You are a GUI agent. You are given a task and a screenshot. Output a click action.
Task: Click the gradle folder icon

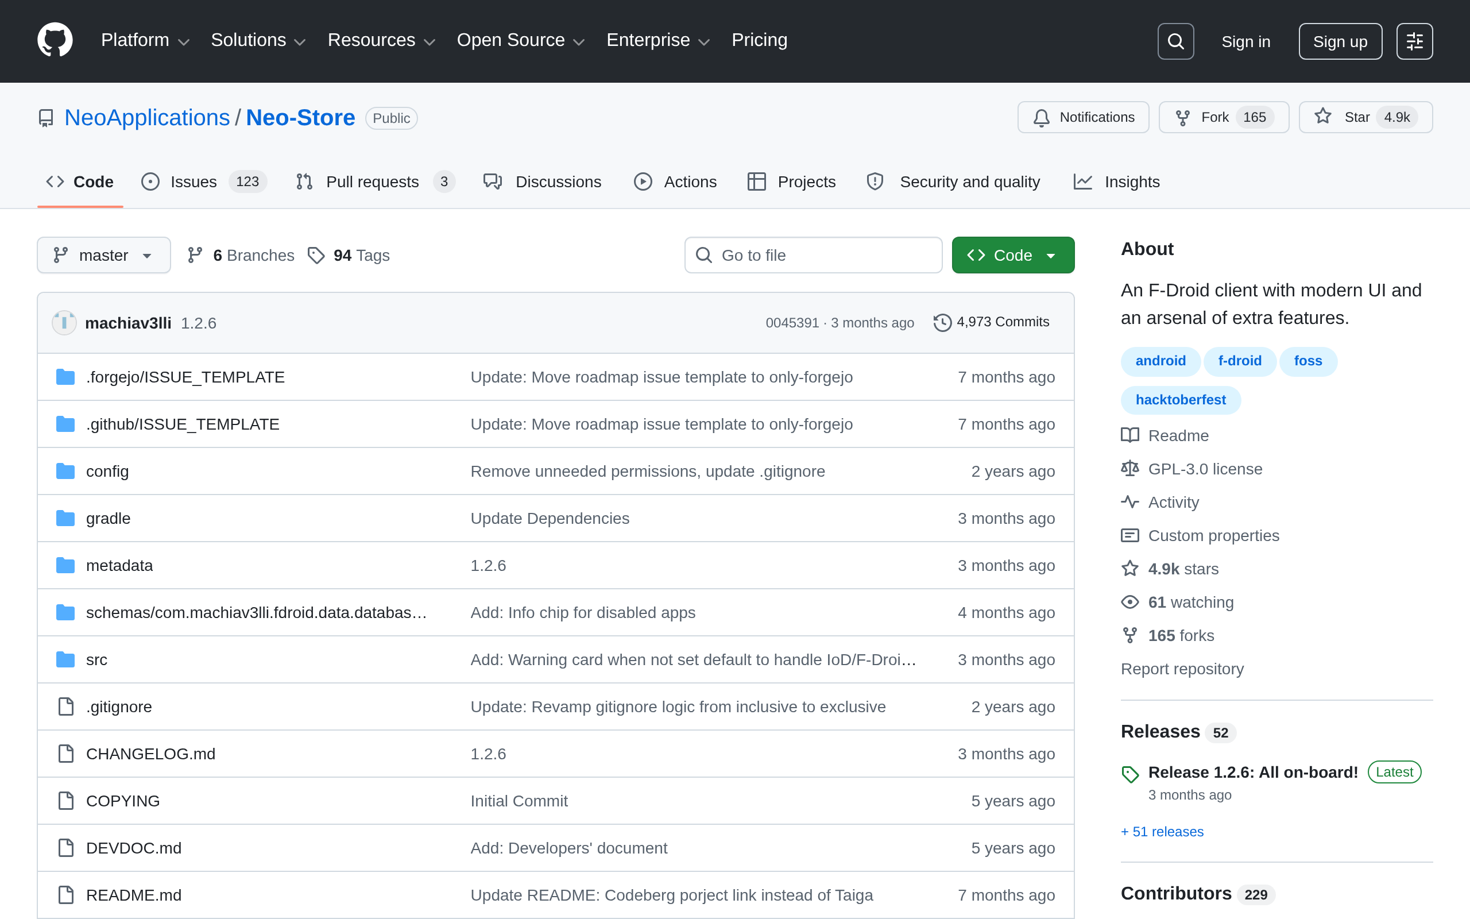point(65,519)
